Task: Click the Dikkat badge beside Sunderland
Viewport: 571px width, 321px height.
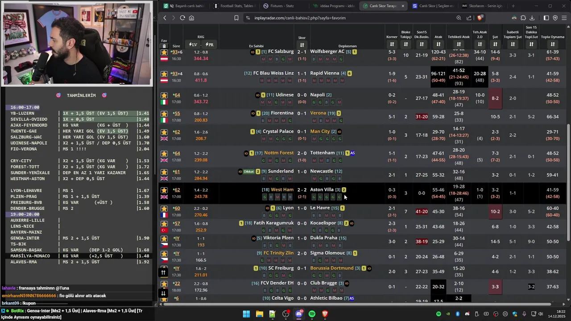Action: point(249,172)
